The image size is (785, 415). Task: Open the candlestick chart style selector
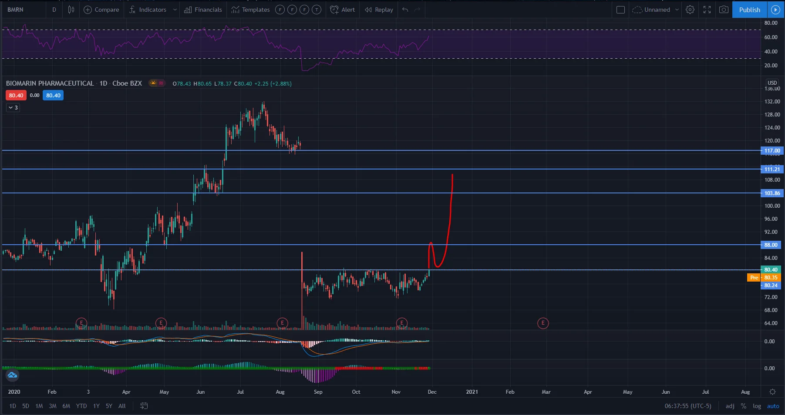pos(71,10)
